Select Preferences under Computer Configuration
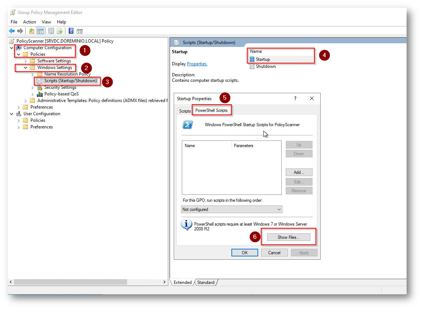Viewport: 422px width, 310px height. 42,107
